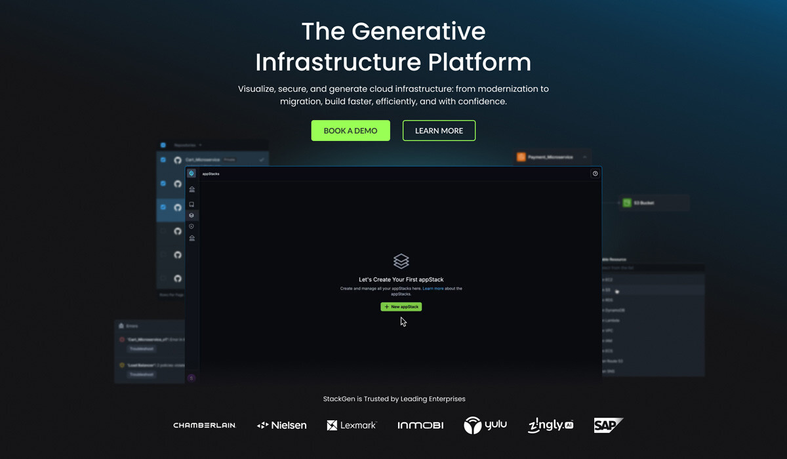The height and width of the screenshot is (459, 787).
Task: Click the GitHub icon beside Cart_Microservice
Action: point(178,159)
